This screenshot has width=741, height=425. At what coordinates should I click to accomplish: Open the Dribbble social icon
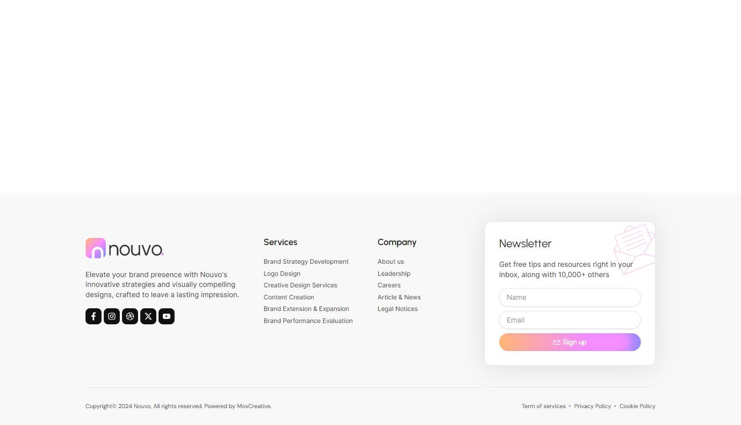coord(130,316)
